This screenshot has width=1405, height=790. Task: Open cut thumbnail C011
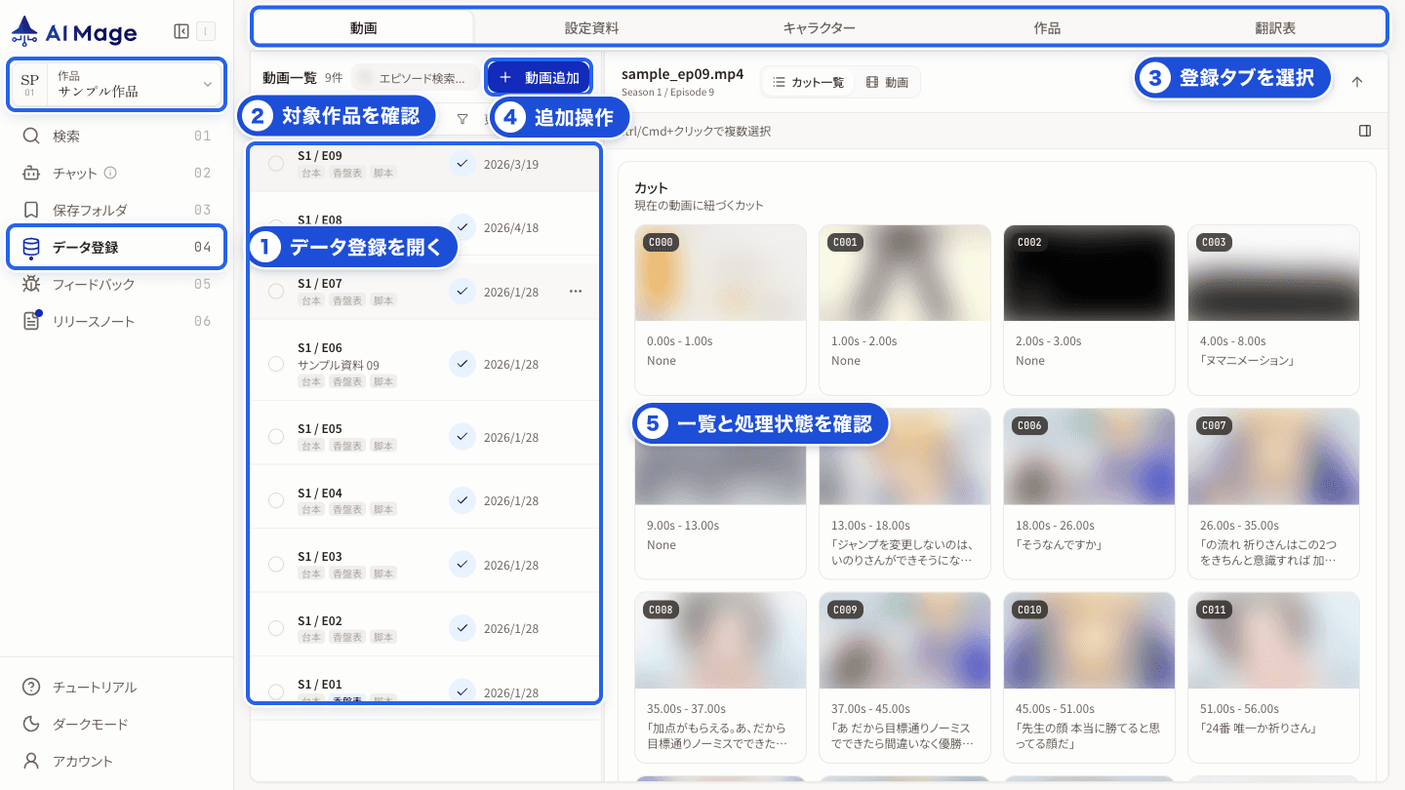tap(1273, 641)
